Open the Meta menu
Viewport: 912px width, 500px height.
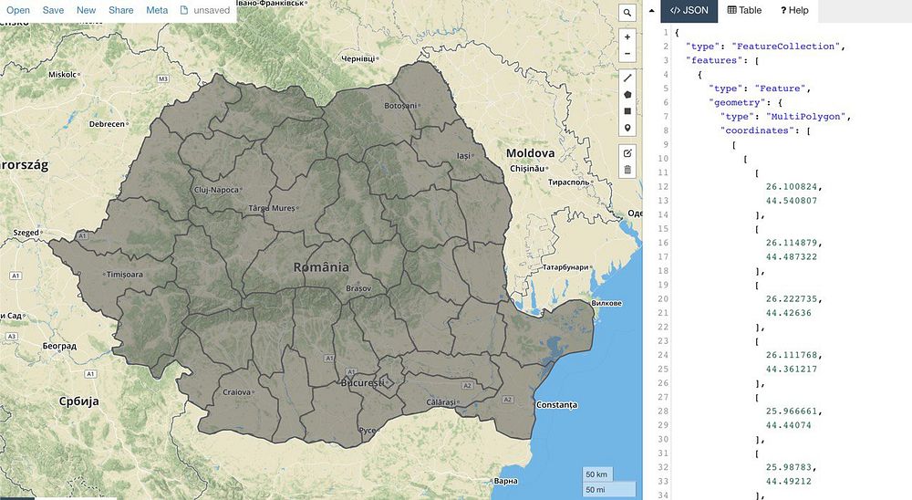[157, 10]
